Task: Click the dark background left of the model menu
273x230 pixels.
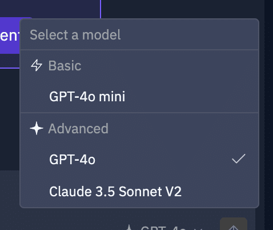Action: tap(10, 119)
